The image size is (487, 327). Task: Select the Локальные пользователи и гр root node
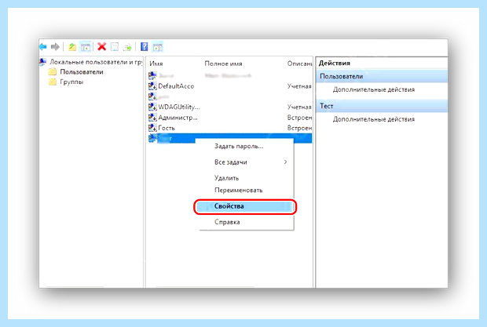96,62
